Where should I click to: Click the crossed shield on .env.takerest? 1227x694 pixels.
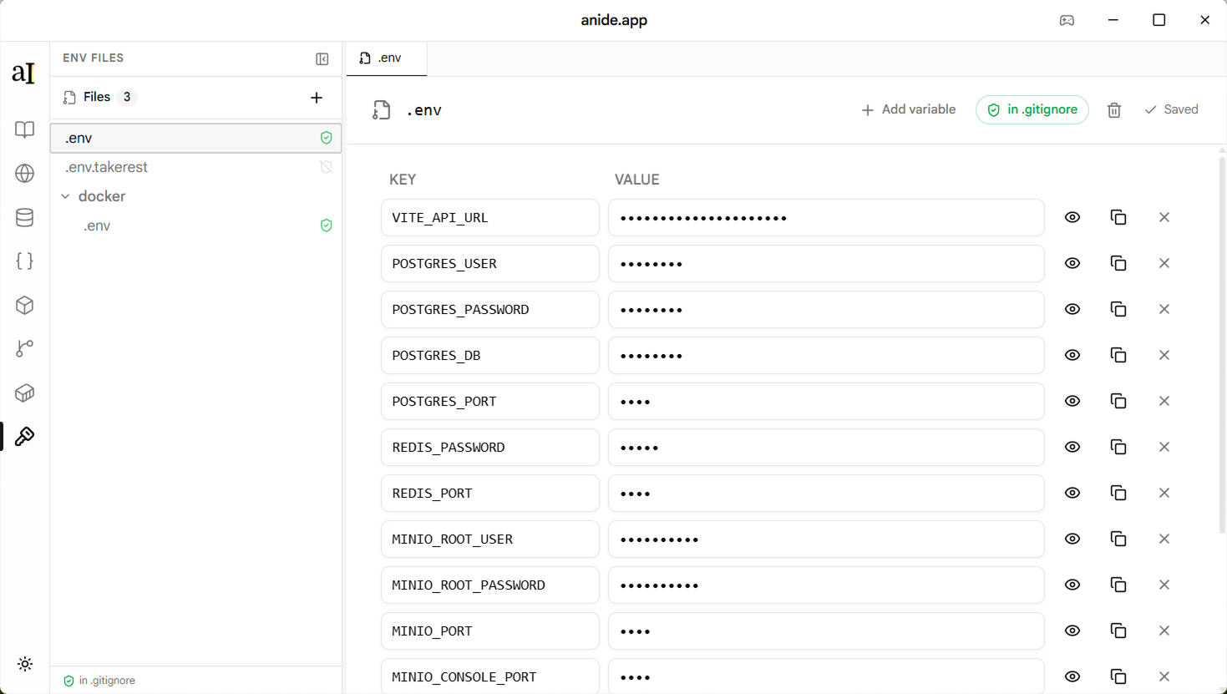327,167
